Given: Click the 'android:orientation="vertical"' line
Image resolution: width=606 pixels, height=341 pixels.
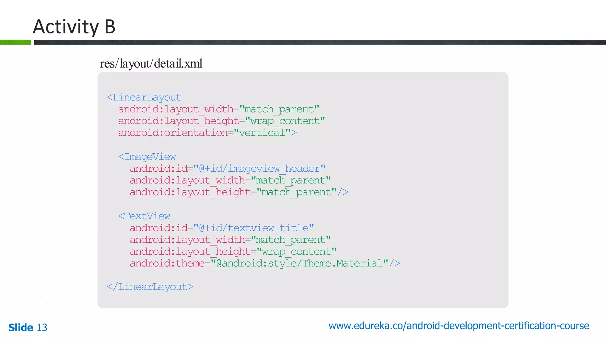Looking at the screenshot, I should pos(207,133).
